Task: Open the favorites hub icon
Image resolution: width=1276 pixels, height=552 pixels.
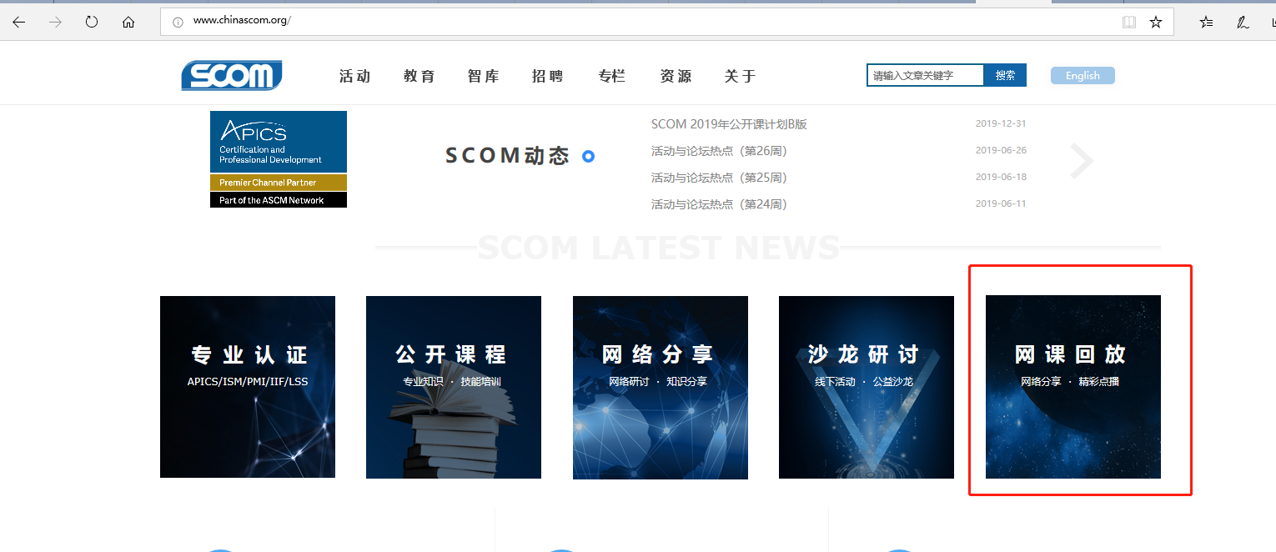Action: pyautogui.click(x=1206, y=23)
